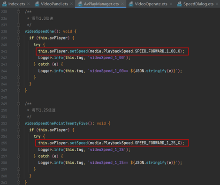The width and height of the screenshot is (220, 185).
Task: Click line number 241 in the gutter
Action: tap(4, 51)
